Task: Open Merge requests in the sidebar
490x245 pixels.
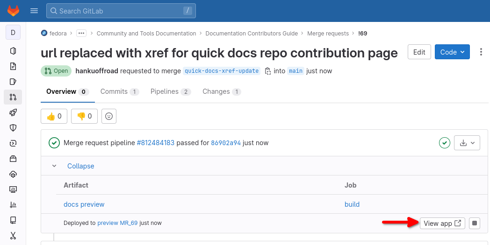Action: pyautogui.click(x=13, y=97)
